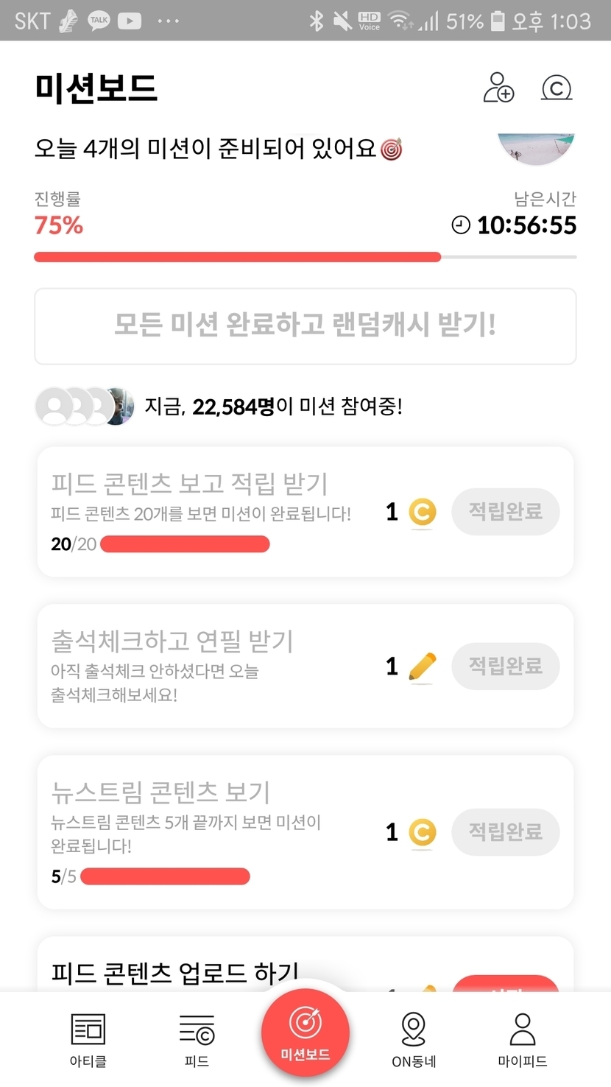The width and height of the screenshot is (611, 1087).
Task: Tap the coin icon on feed content mission
Action: (x=422, y=513)
